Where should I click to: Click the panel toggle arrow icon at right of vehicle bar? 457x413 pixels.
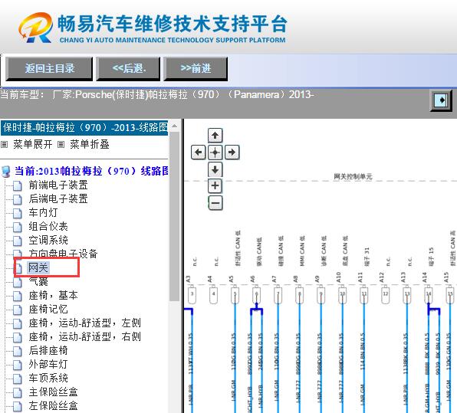tap(441, 100)
